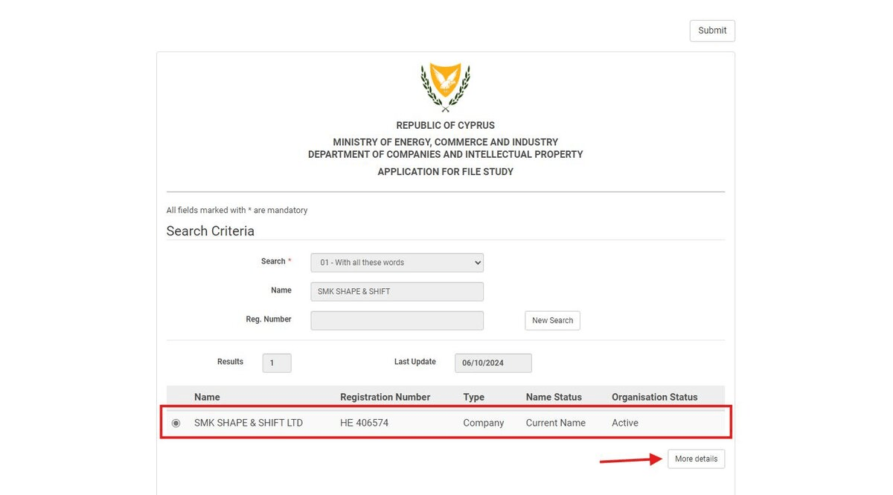Click the Reg. Number input field

(397, 320)
